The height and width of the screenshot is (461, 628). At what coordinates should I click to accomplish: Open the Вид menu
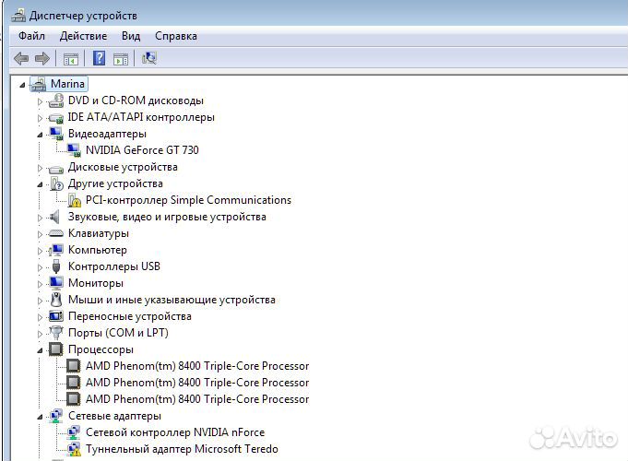[x=131, y=36]
